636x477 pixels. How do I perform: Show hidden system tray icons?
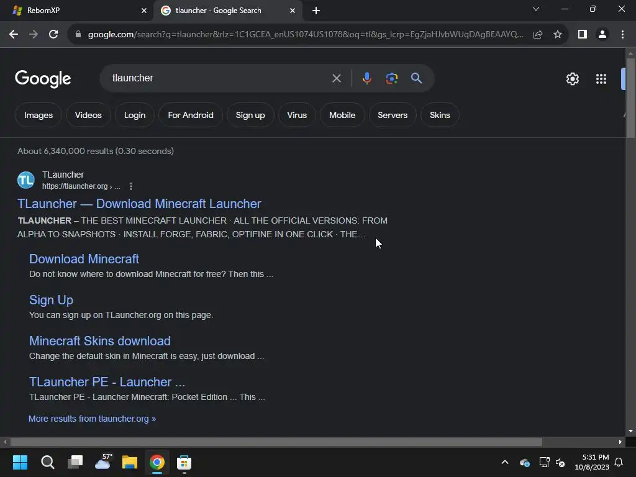coord(505,462)
